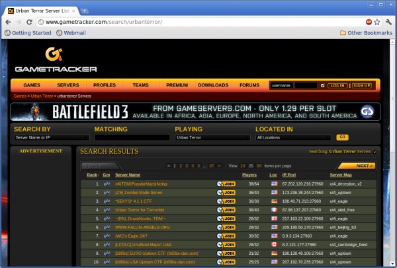Viewport: 397px width, 268px height.
Task: Click Urban Terror breadcrumb link
Action: pos(42,96)
